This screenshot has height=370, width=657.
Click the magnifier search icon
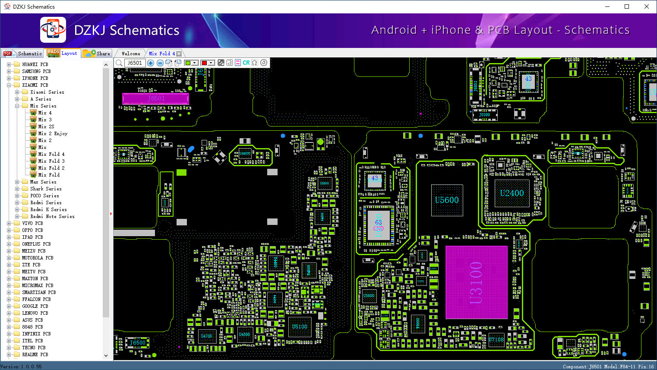click(x=119, y=63)
